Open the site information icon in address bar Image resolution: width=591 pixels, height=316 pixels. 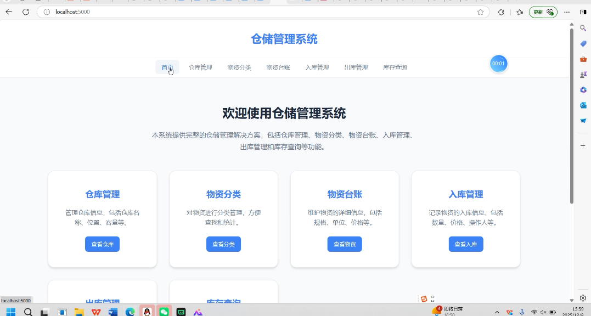pos(47,12)
